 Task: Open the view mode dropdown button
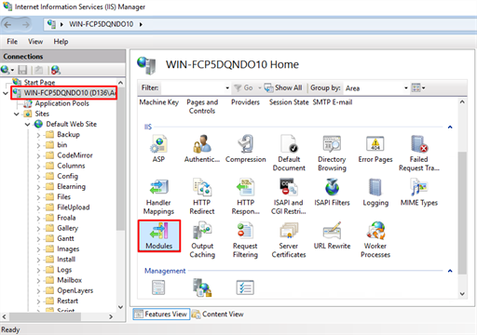click(418, 88)
